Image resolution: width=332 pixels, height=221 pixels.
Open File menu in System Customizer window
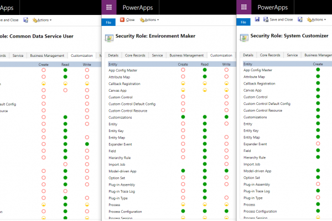pos(243,22)
